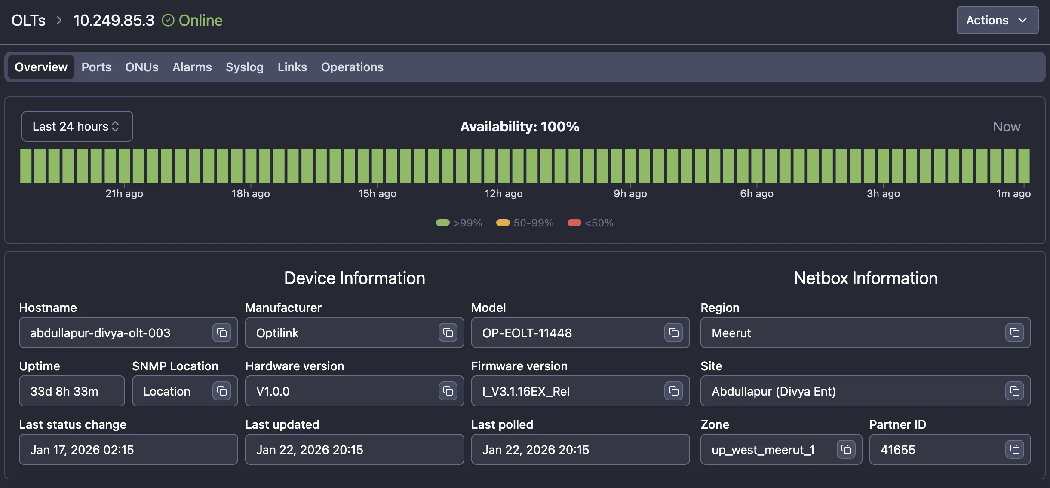
Task: Toggle the 50-99% legend item
Action: [524, 223]
